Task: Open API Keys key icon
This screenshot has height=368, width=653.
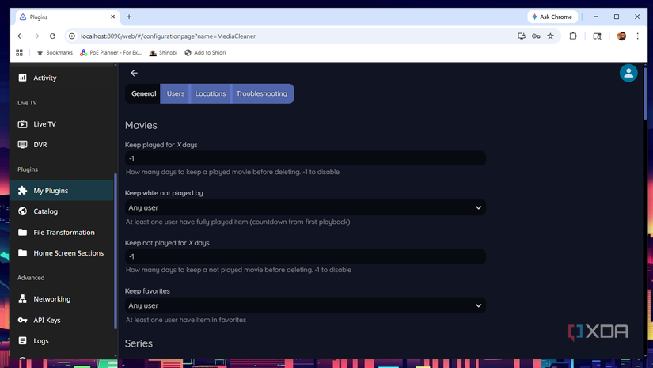Action: 22,321
